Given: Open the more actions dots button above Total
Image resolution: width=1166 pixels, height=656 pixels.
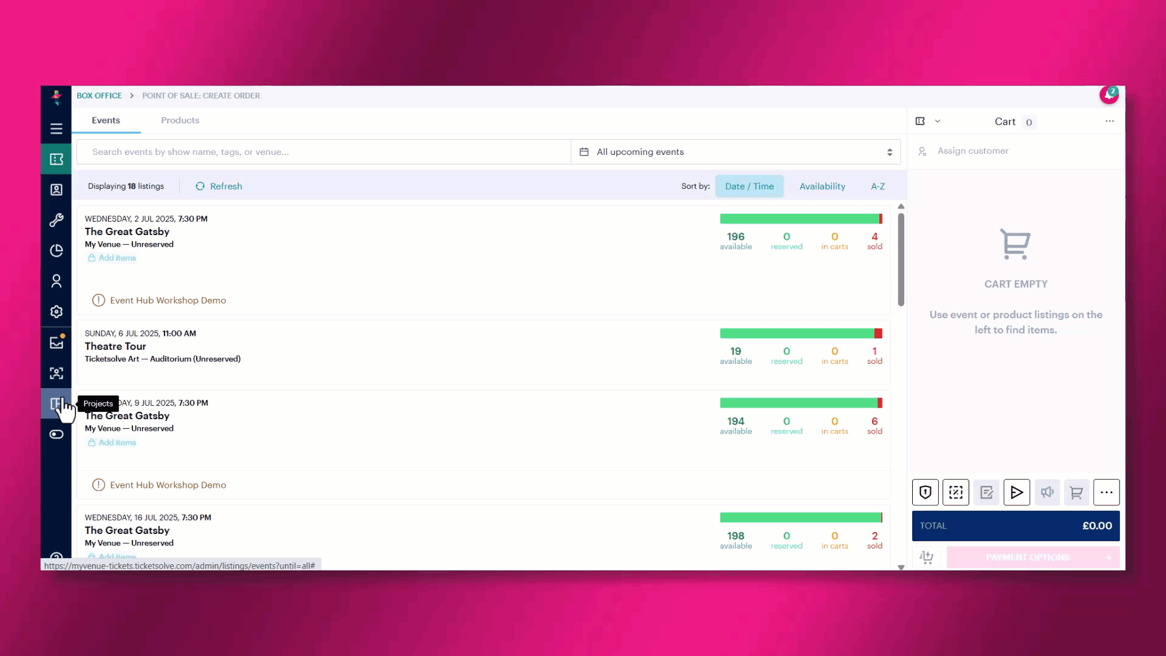Looking at the screenshot, I should click(1106, 493).
